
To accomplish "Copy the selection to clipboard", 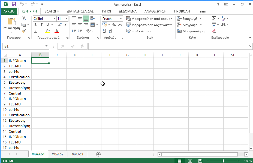I will (x=23, y=25).
